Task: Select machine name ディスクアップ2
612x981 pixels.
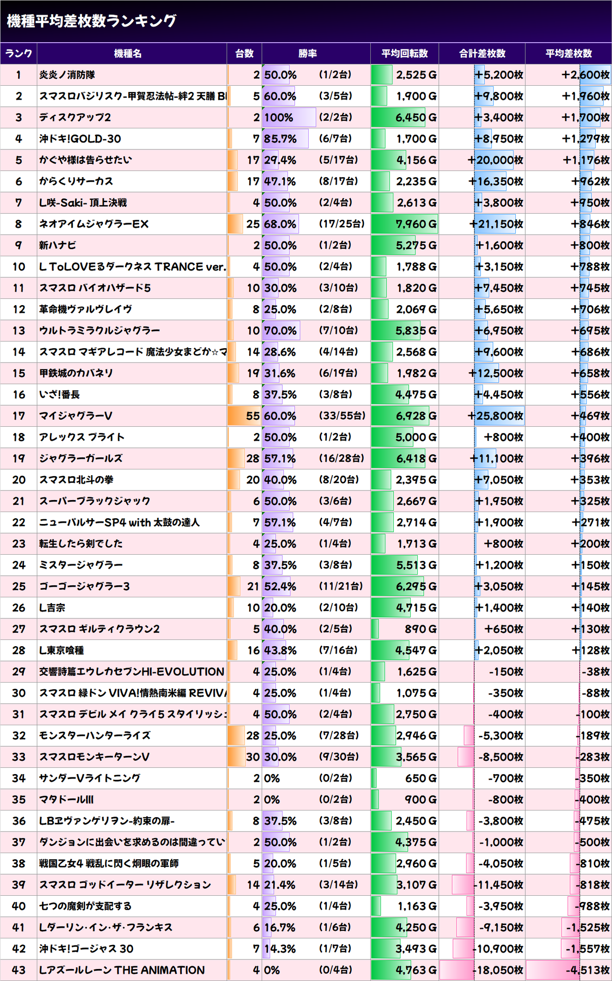Action: coord(75,118)
